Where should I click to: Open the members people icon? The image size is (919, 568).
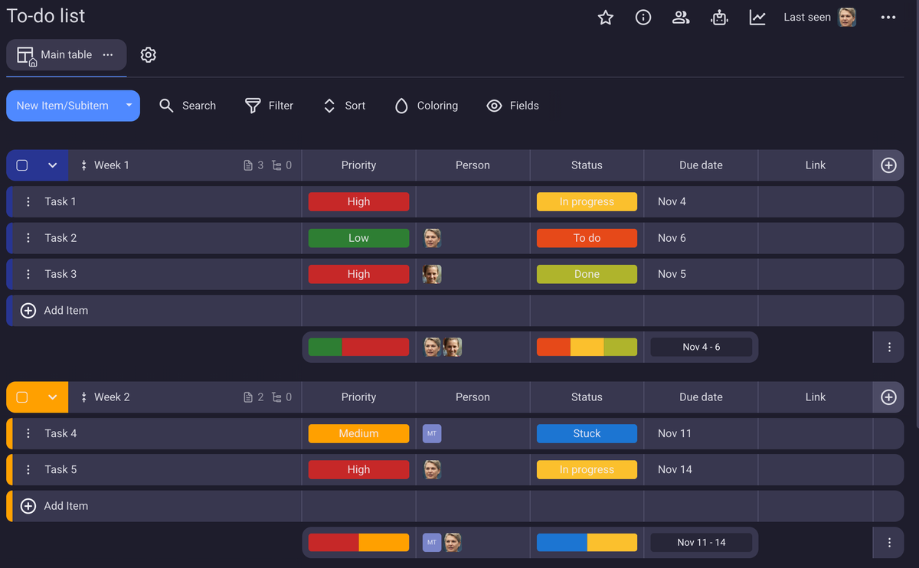point(681,18)
